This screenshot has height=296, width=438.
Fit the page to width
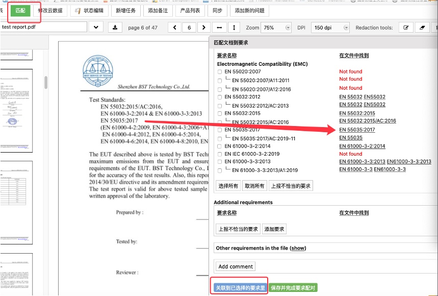[219, 28]
